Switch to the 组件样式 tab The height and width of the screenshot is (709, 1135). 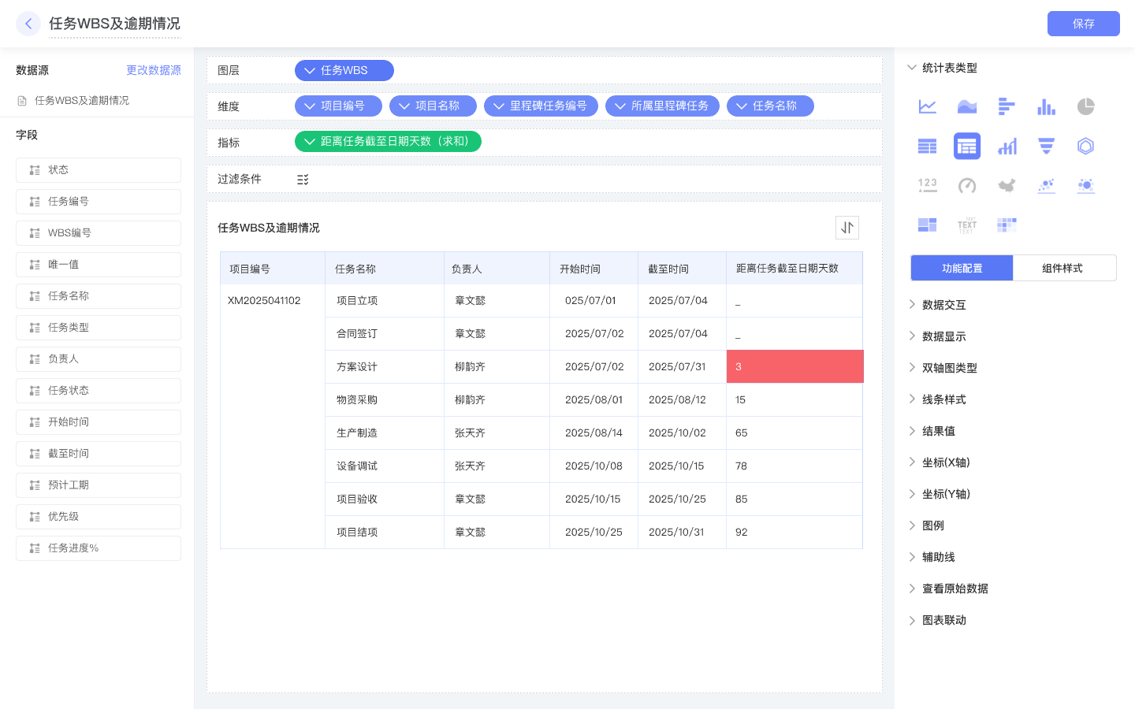point(1062,269)
